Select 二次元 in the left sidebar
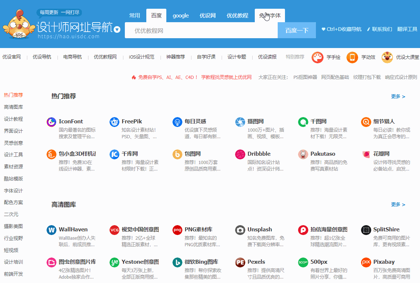Viewport: 420px width, 283px height. [x=11, y=214]
